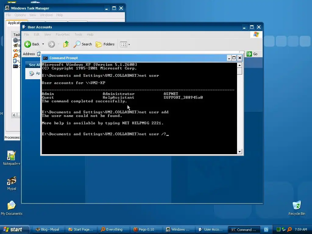Click 'SUPPORT_388945a0' account name in output
This screenshot has height=234, width=312.
pyautogui.click(x=183, y=97)
